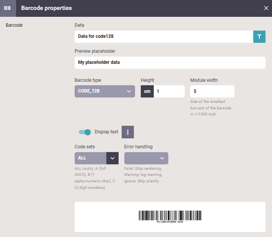Screen dimensions: 272x237
Task: Click the Display text label
Action: click(106, 132)
